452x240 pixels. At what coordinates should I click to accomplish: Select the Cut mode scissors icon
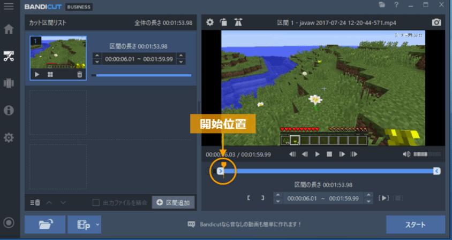[9, 56]
